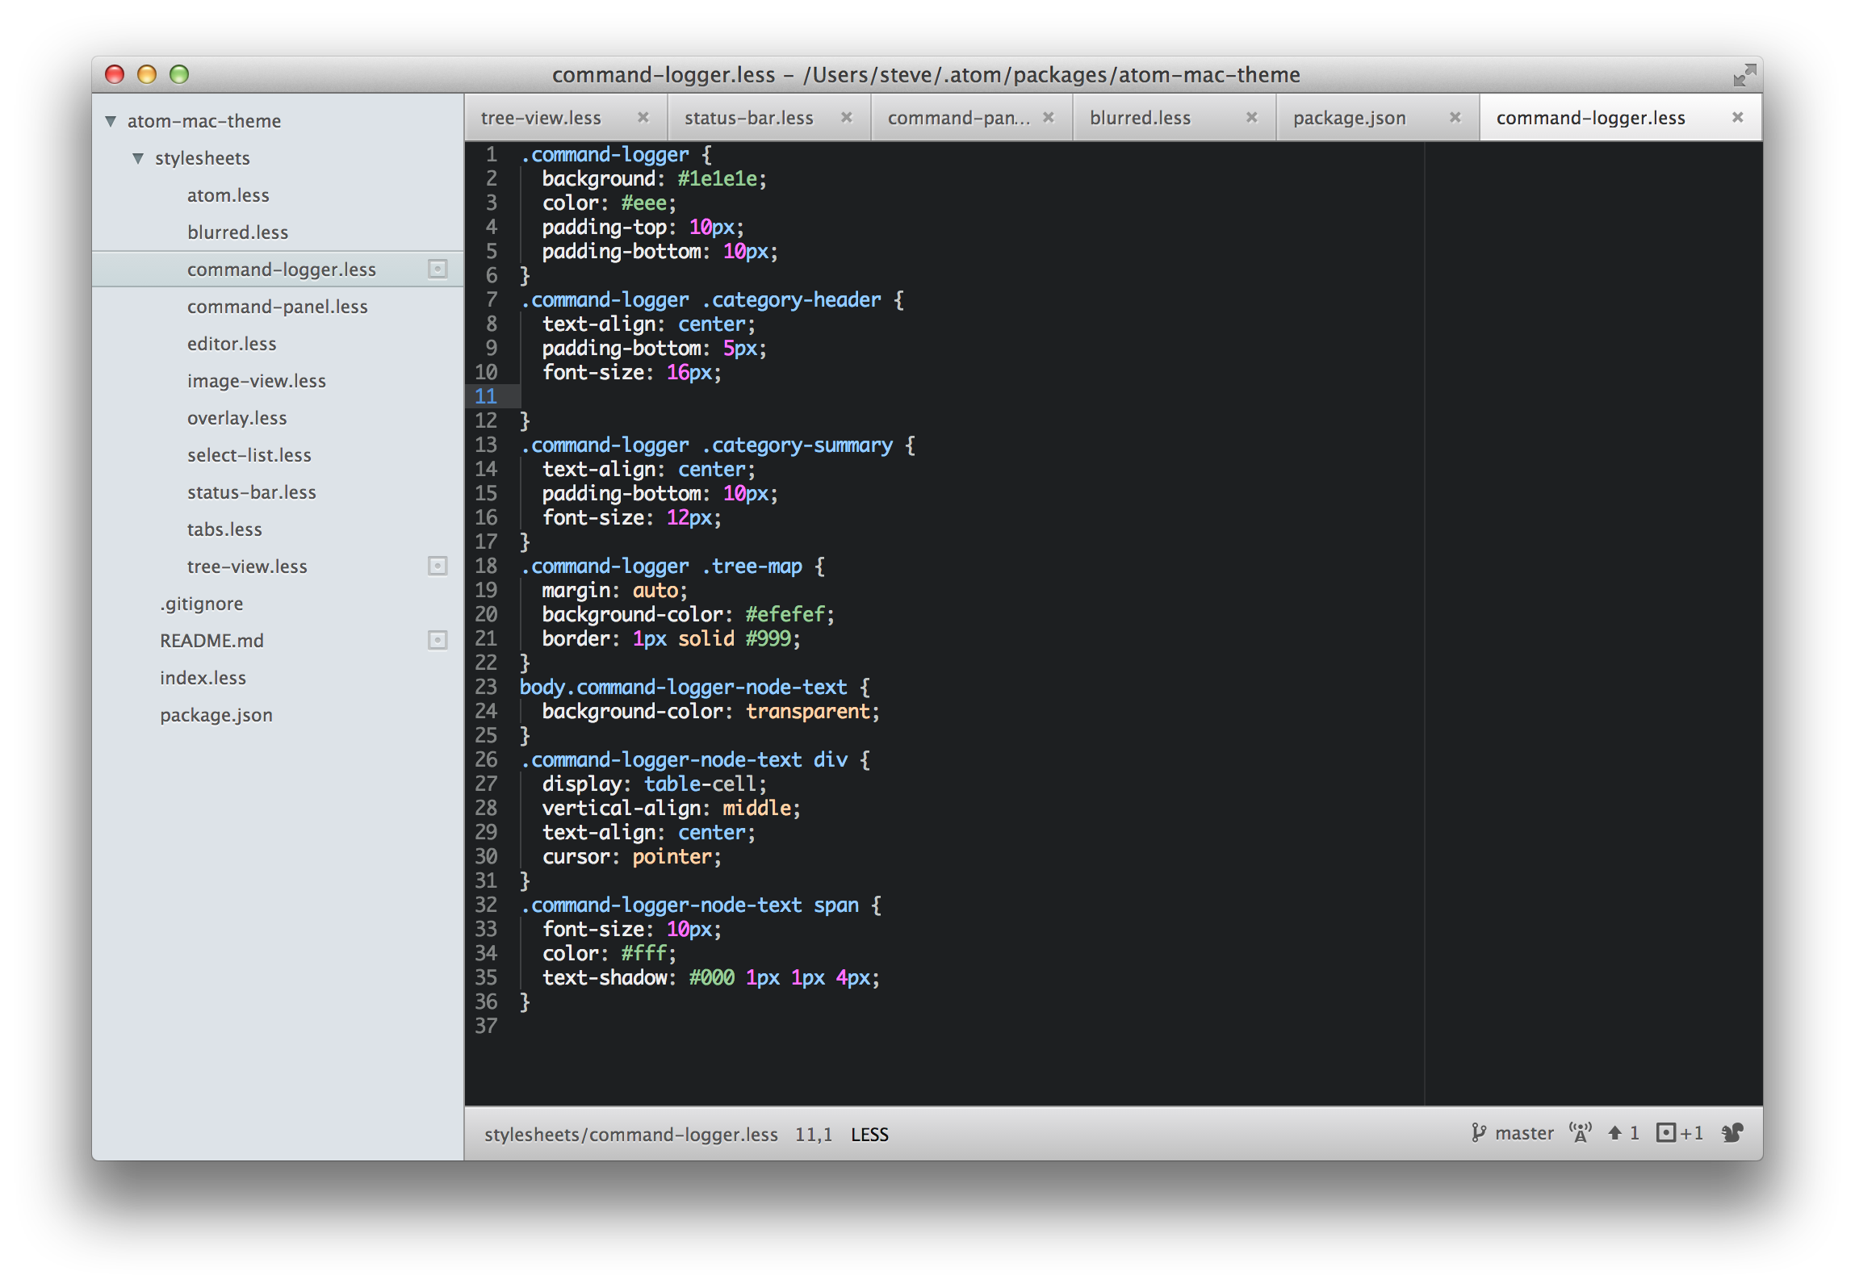Open status-bar.less in the tree

pyautogui.click(x=251, y=492)
